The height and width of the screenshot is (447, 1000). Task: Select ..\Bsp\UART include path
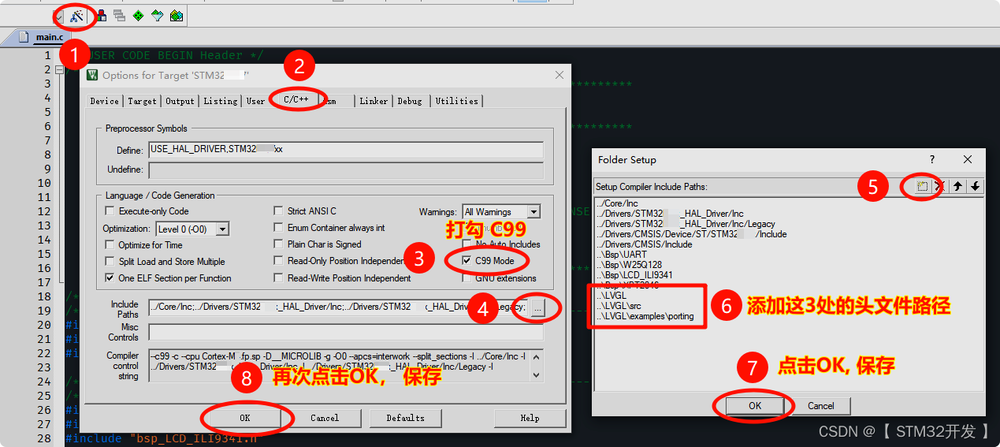(623, 255)
